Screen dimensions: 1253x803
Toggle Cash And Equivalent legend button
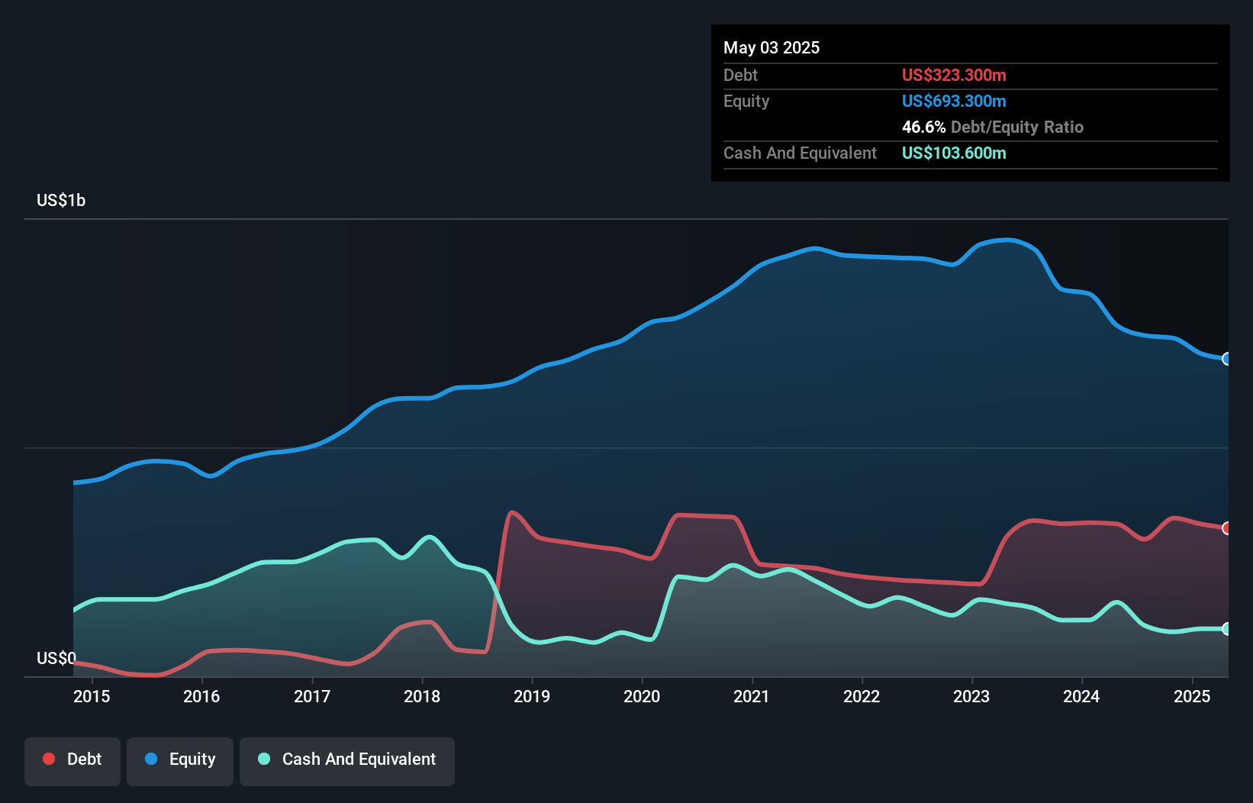click(347, 761)
